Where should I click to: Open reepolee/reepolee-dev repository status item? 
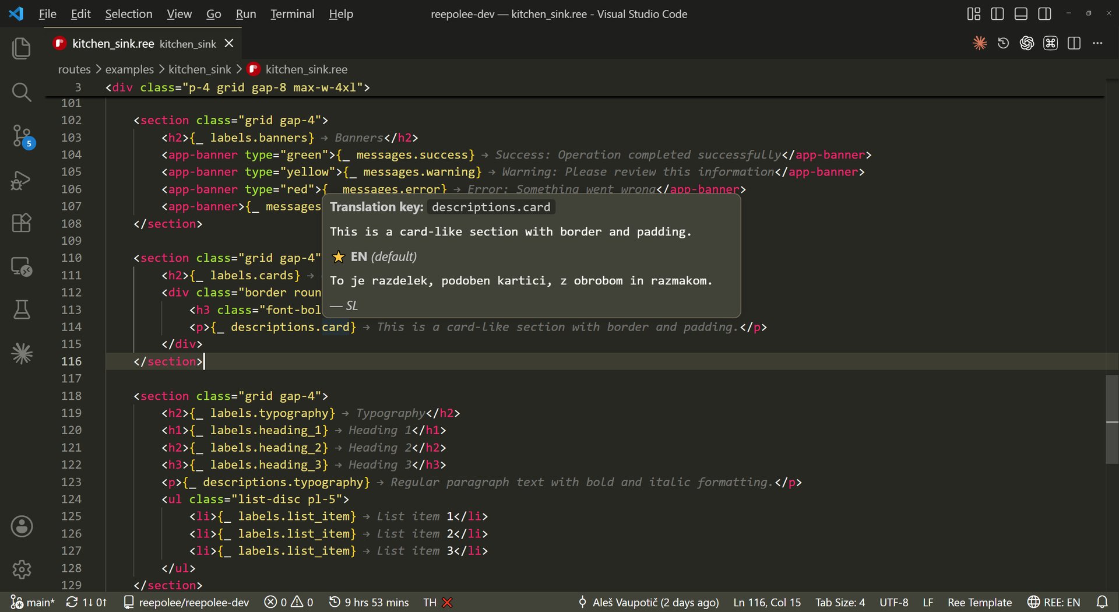click(x=186, y=602)
